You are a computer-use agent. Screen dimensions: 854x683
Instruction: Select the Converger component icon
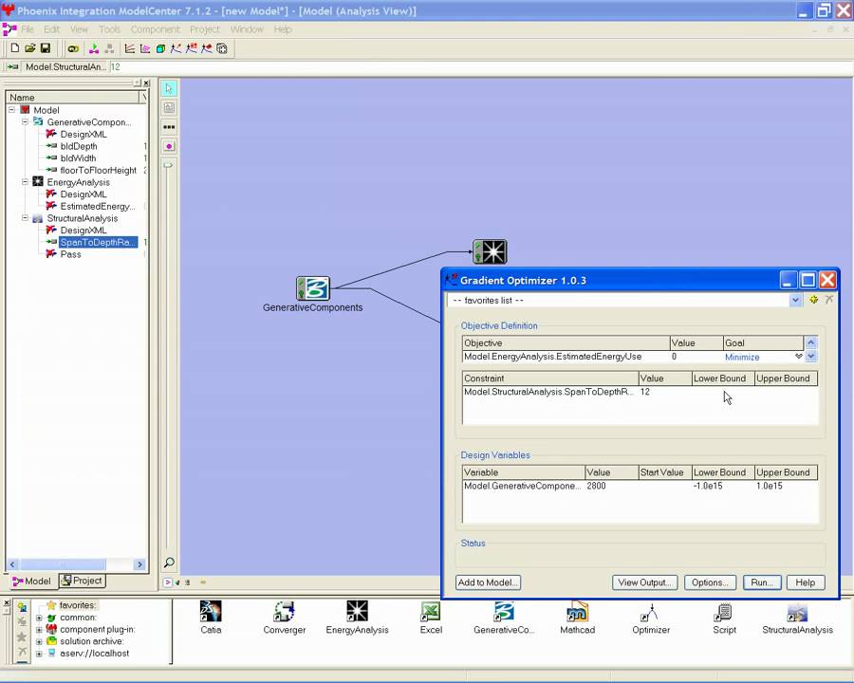285,611
